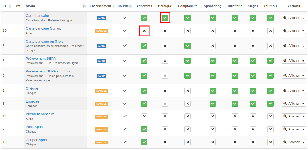
Task: Open actions dropdown for Carte bancaire row
Action: click(303, 18)
